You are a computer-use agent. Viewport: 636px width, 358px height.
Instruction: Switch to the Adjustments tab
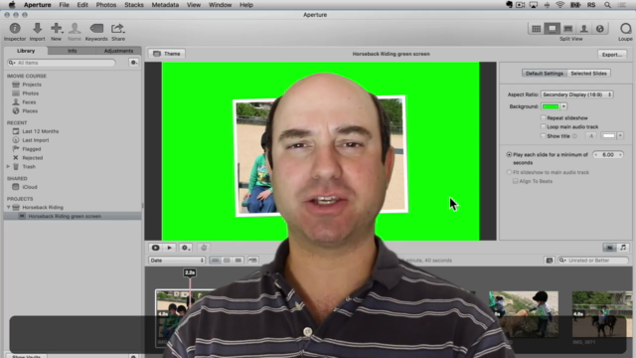pos(118,51)
